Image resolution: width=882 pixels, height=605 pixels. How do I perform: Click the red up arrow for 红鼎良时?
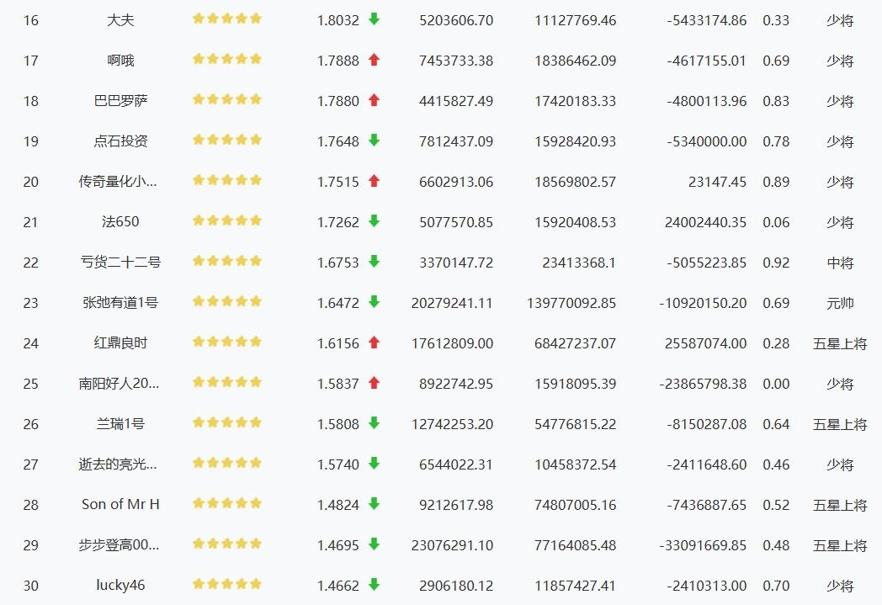pos(374,342)
